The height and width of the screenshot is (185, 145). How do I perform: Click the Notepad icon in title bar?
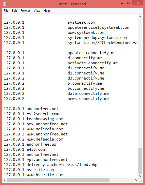point(5,4)
